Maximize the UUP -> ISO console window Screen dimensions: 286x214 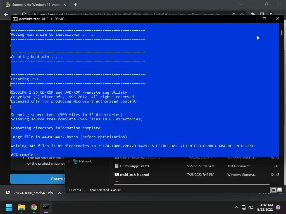point(264,19)
